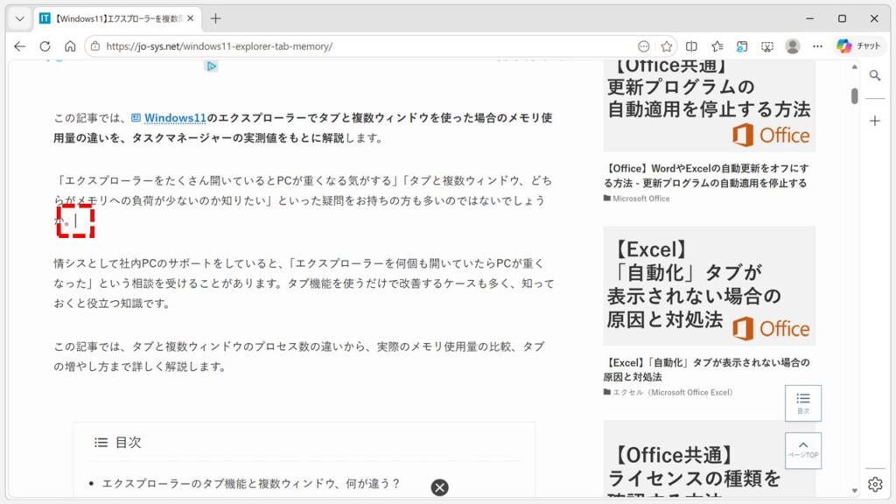Image resolution: width=896 pixels, height=504 pixels.
Task: Open the sidebar search icon
Action: 875,75
